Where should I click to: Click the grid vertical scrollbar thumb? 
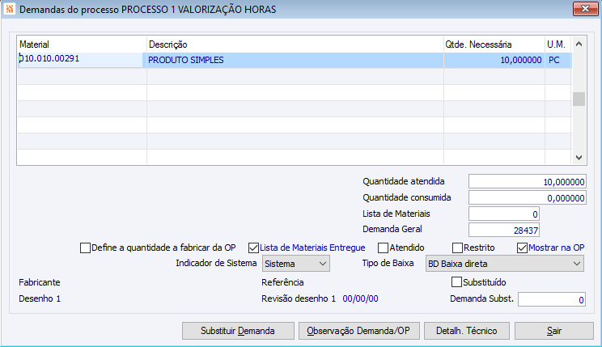click(579, 99)
